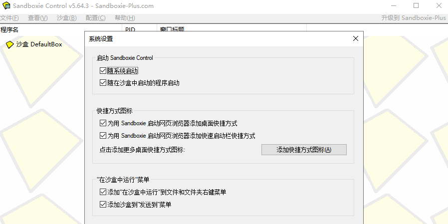
Task: Click the Sandboxie Control title bar icon
Action: (5, 6)
